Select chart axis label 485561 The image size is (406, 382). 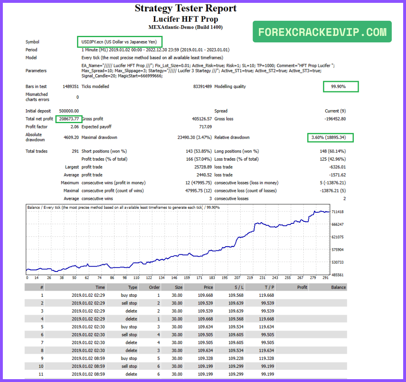338,275
